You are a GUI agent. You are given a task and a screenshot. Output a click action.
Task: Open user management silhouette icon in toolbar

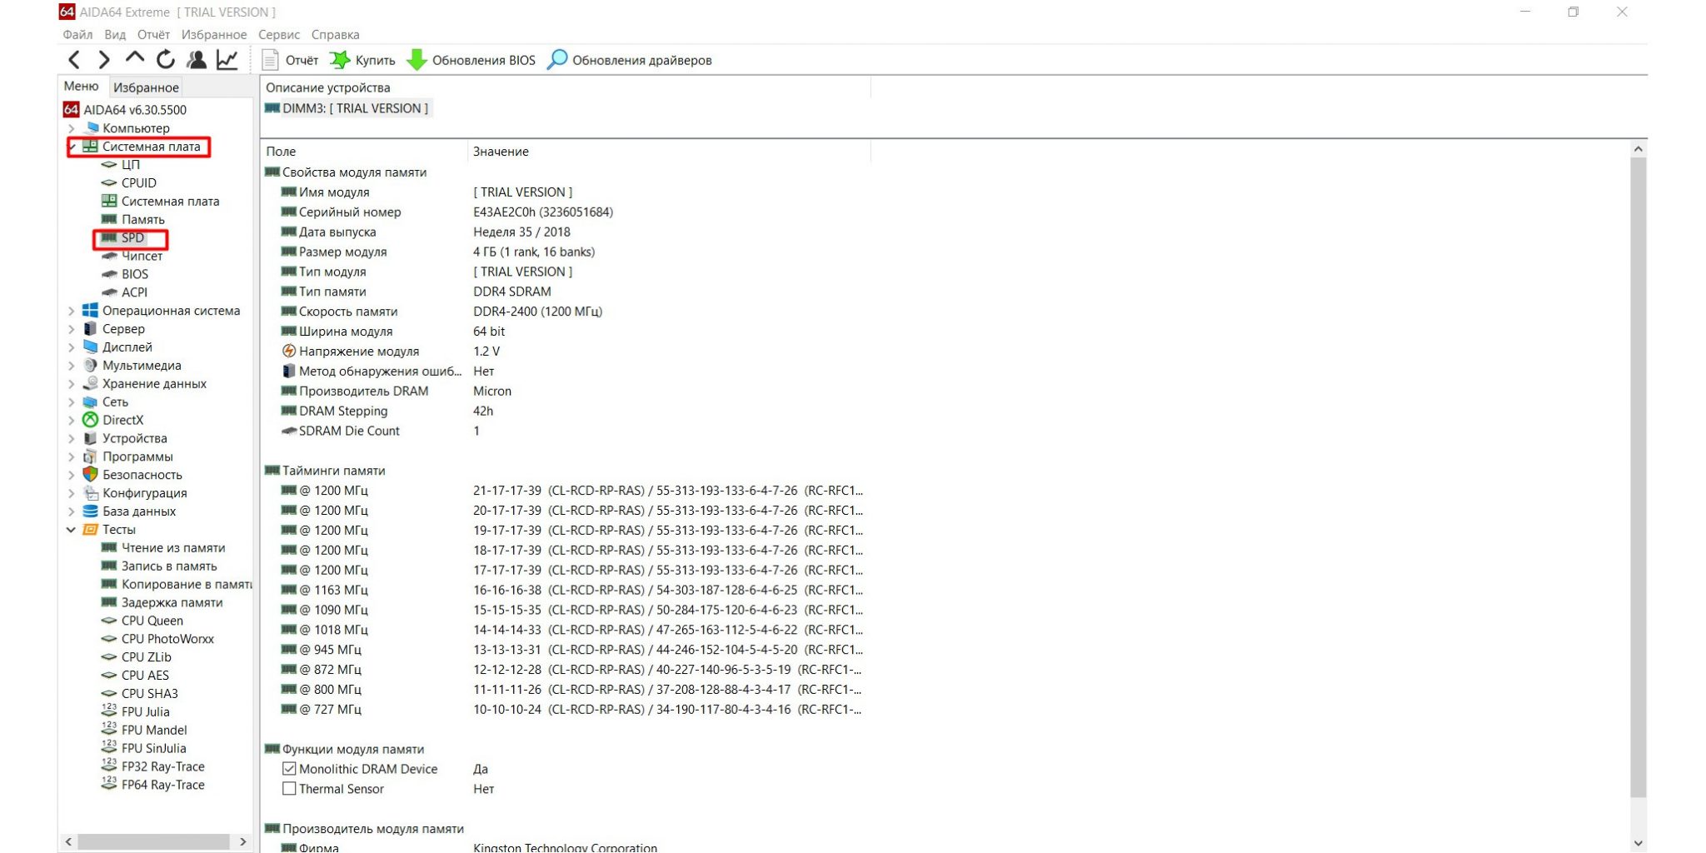196,60
